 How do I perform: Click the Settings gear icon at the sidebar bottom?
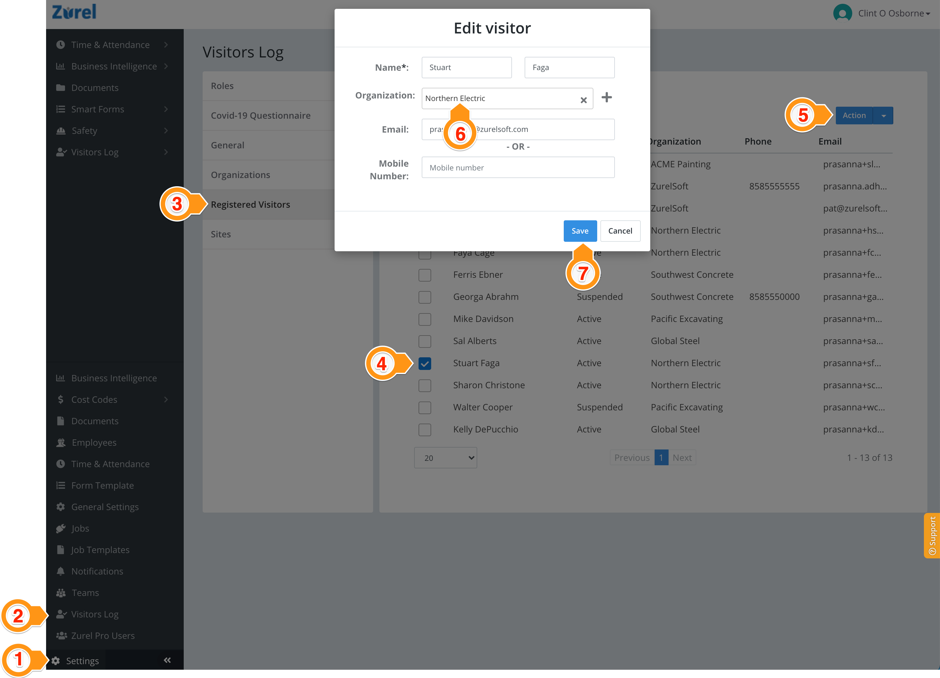[56, 661]
